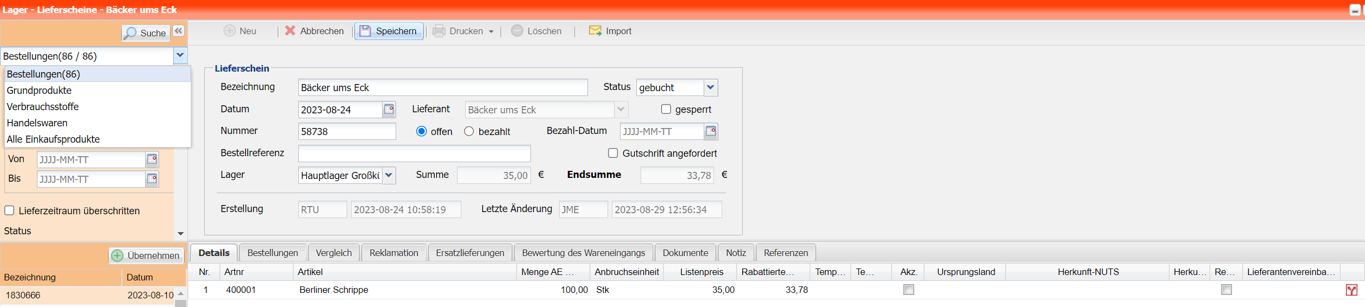
Task: Switch to the Reklamation tab
Action: tap(393, 253)
